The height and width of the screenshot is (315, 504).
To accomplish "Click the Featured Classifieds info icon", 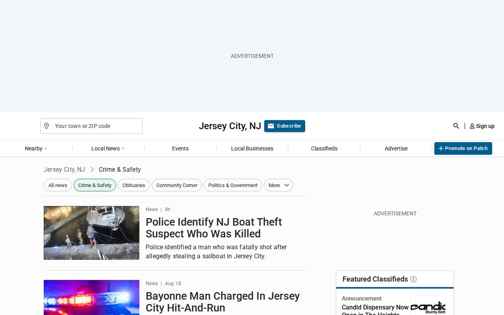I will tap(413, 279).
